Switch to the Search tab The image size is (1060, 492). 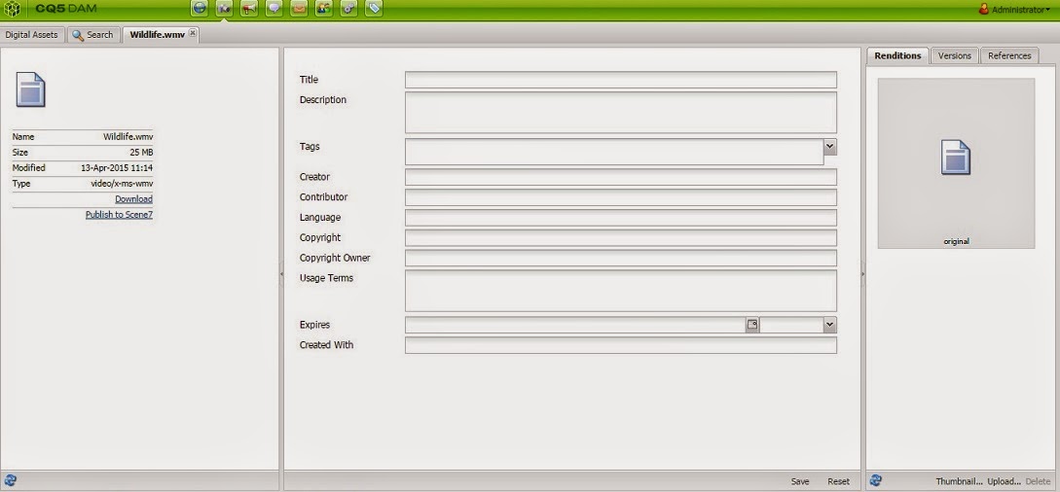click(x=93, y=34)
